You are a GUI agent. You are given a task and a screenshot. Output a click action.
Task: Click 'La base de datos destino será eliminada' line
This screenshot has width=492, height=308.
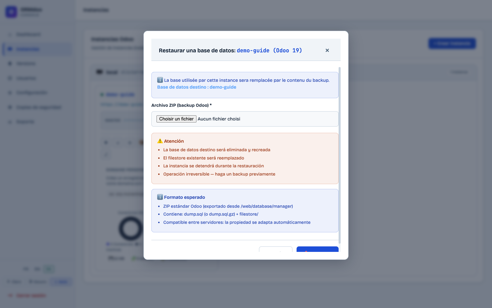point(217,150)
